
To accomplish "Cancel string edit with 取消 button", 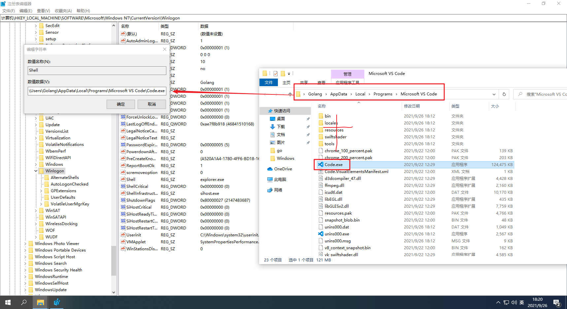I will [x=152, y=104].
